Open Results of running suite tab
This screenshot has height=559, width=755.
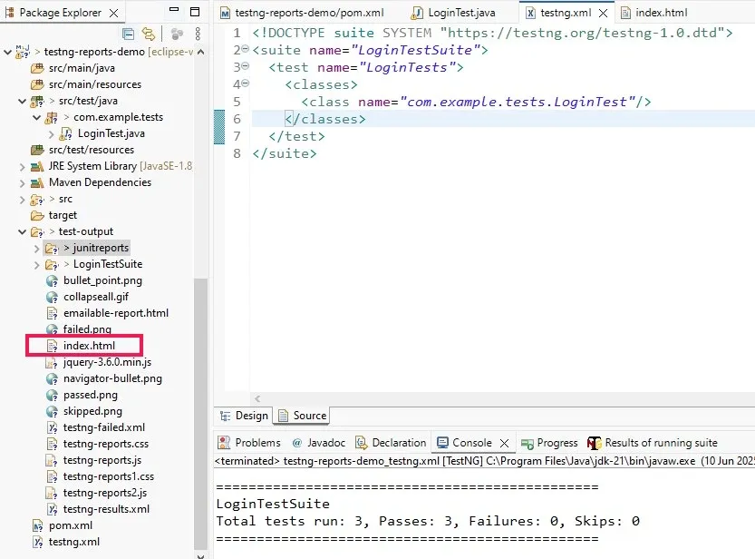tap(653, 443)
